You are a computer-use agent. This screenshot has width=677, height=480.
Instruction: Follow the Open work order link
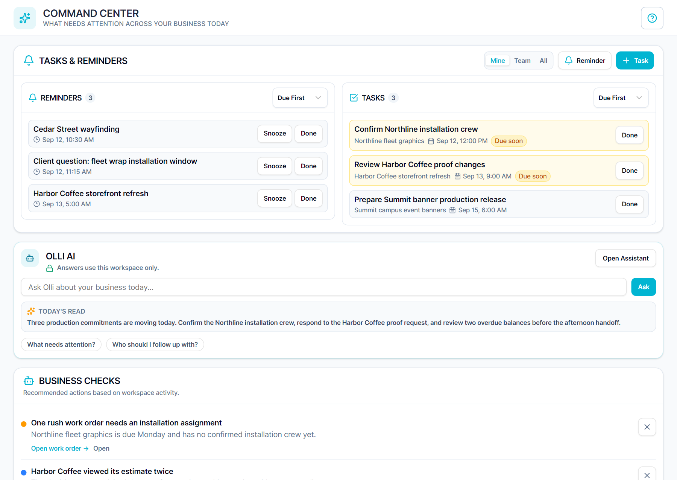(x=59, y=448)
